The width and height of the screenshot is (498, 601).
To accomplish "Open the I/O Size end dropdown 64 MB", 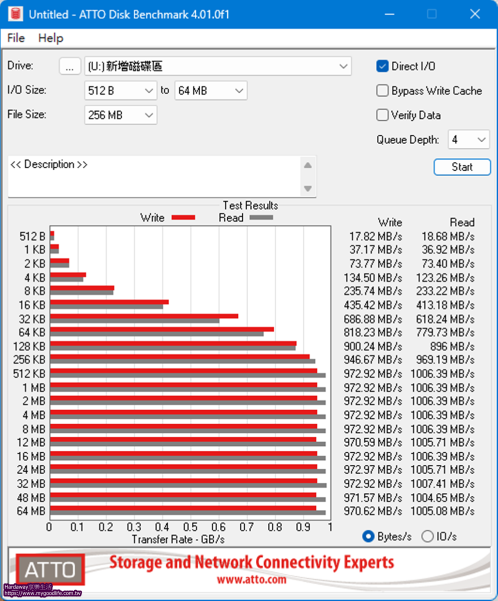I will (x=211, y=91).
